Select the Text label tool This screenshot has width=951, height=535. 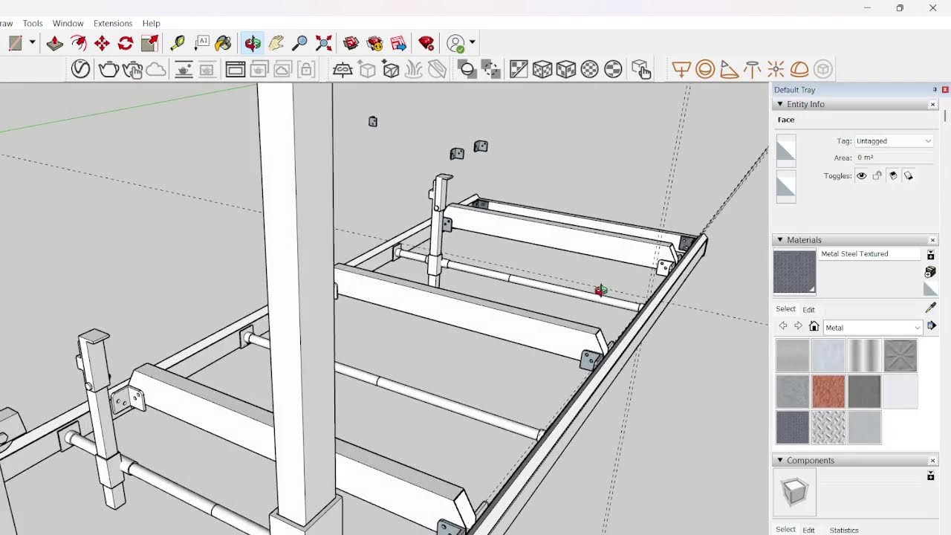click(201, 43)
